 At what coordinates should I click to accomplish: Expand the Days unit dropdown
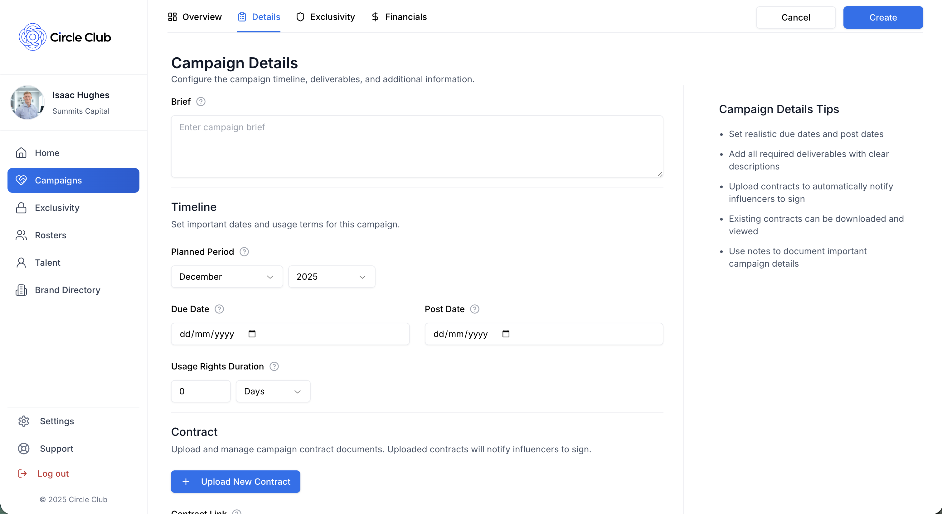click(x=273, y=391)
